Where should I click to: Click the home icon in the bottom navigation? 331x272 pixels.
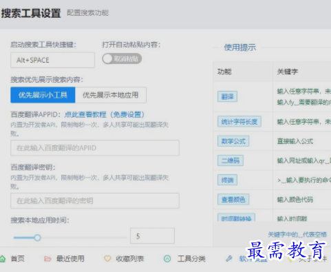tap(2, 259)
